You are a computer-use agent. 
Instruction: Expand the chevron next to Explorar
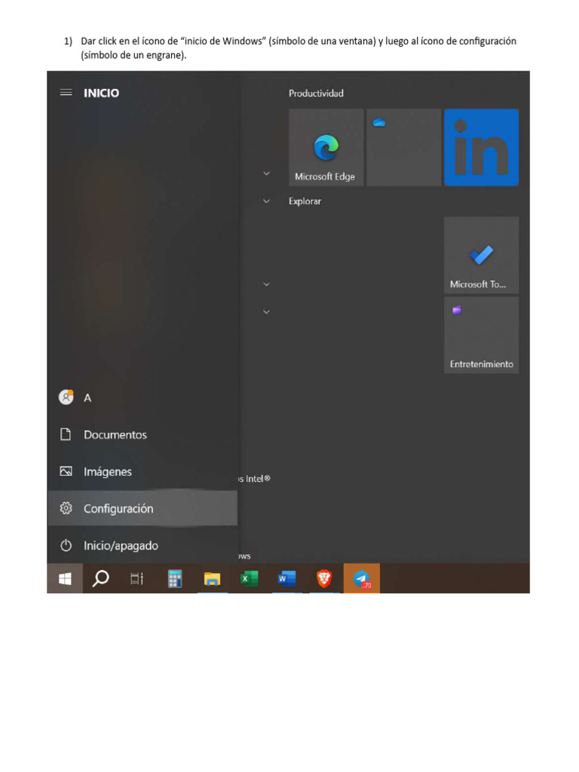266,201
